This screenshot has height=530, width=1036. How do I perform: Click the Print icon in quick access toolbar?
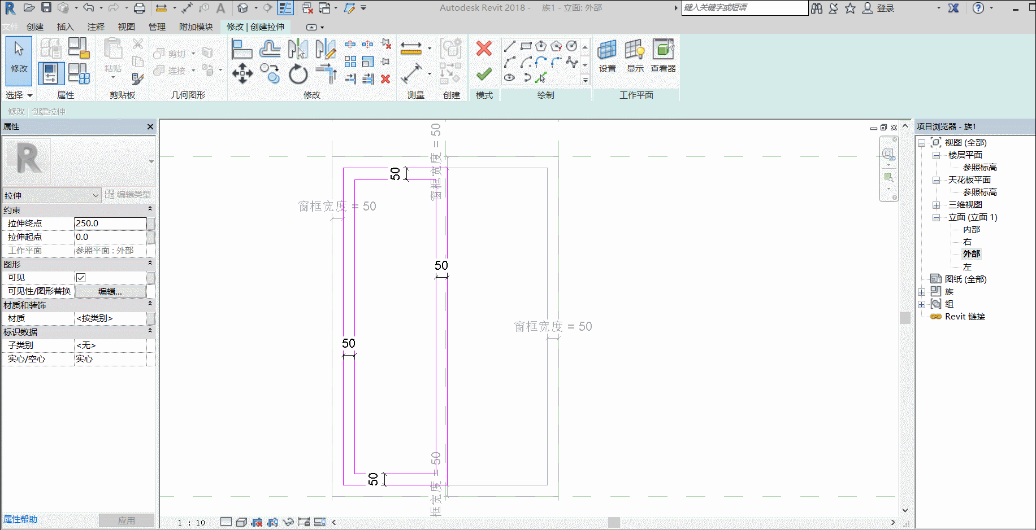[140, 8]
